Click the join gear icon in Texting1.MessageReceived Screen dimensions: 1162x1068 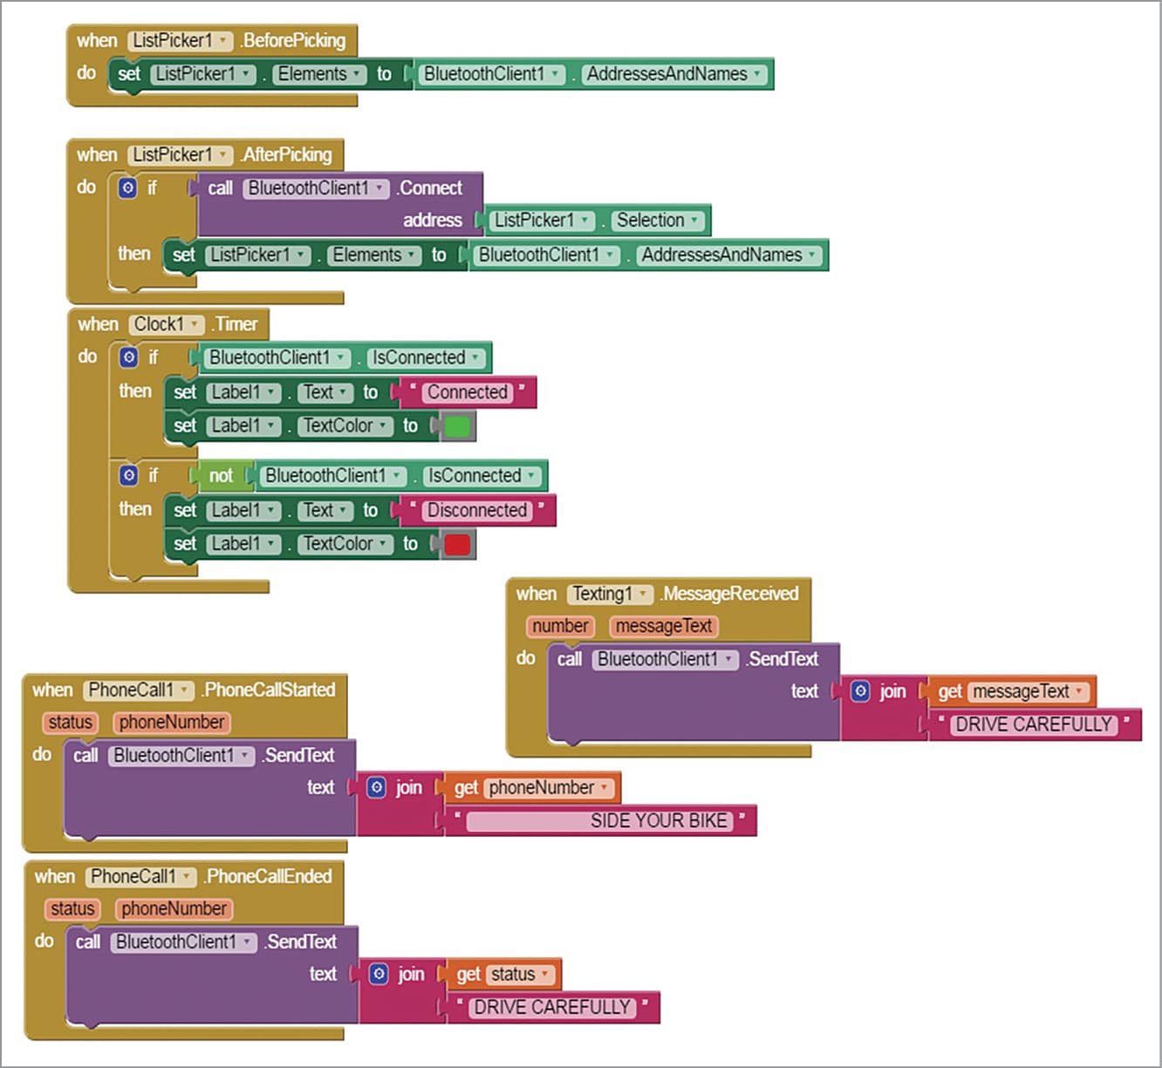860,691
